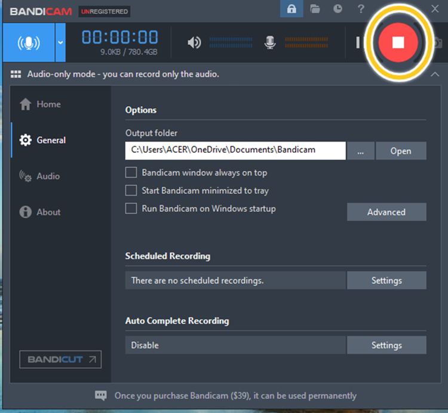This screenshot has width=448, height=413.
Task: Open the output folder icon in title bar
Action: pos(315,9)
